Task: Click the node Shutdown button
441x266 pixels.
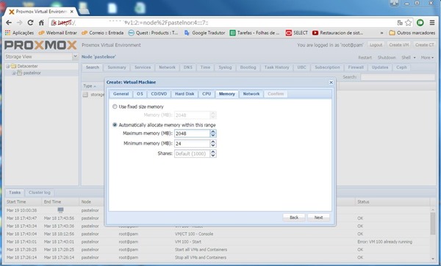Action: (x=387, y=57)
